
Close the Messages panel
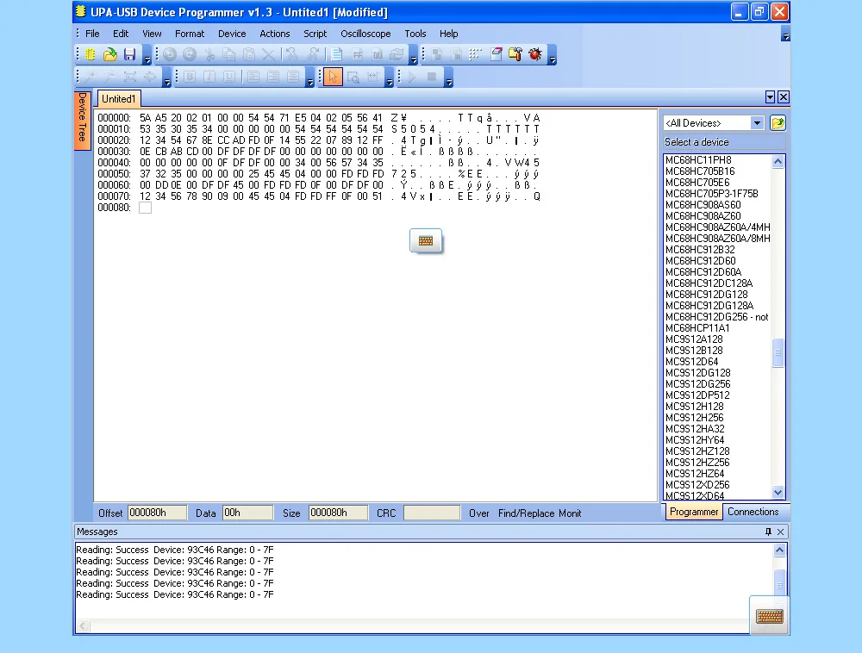click(x=781, y=532)
